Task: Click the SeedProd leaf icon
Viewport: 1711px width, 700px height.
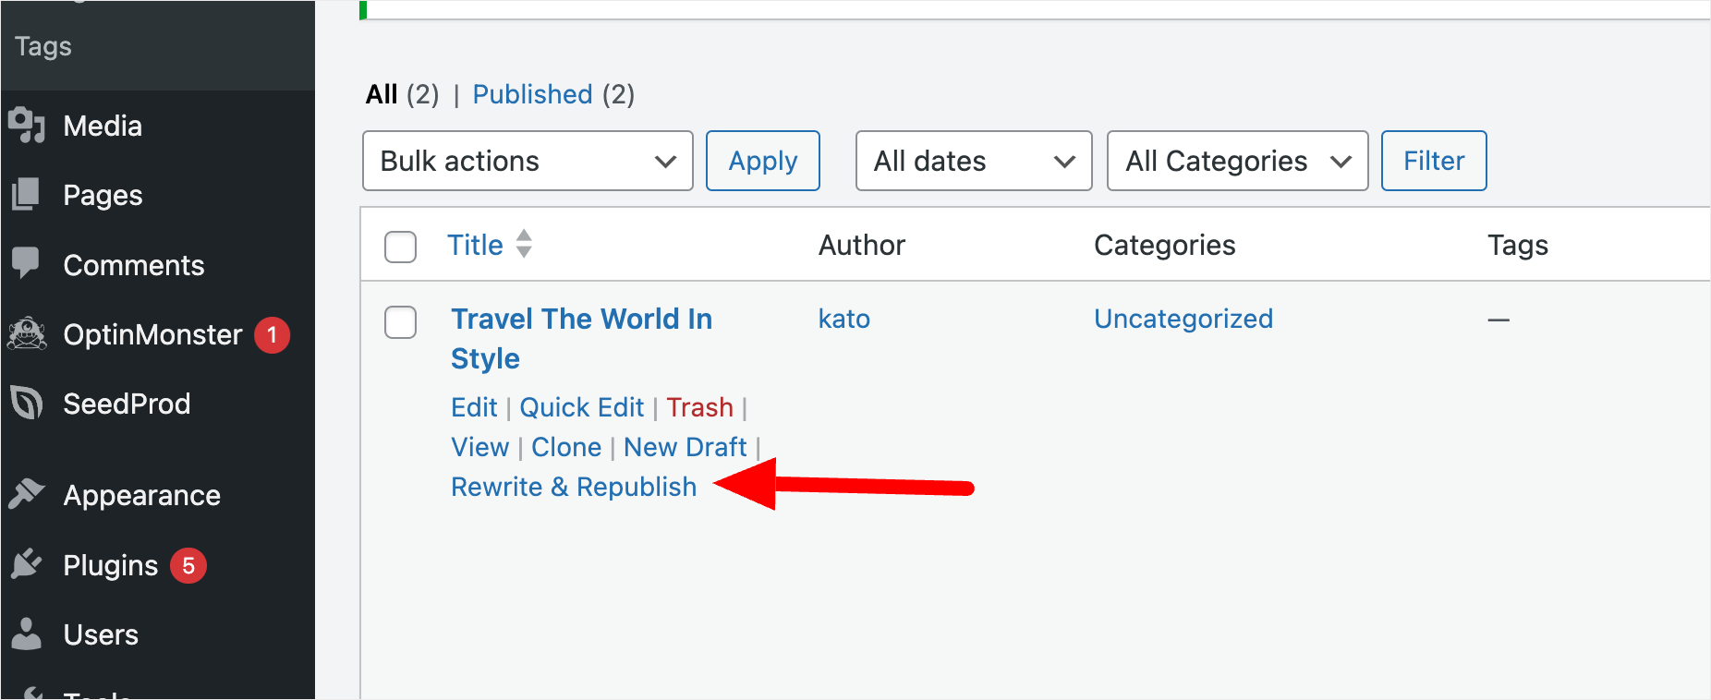Action: pos(27,403)
